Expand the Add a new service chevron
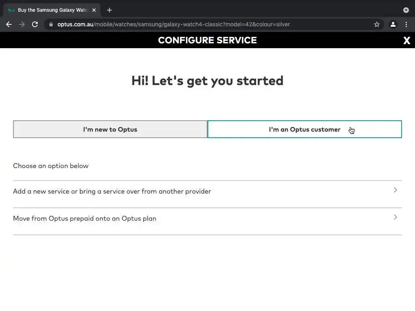 coord(396,190)
